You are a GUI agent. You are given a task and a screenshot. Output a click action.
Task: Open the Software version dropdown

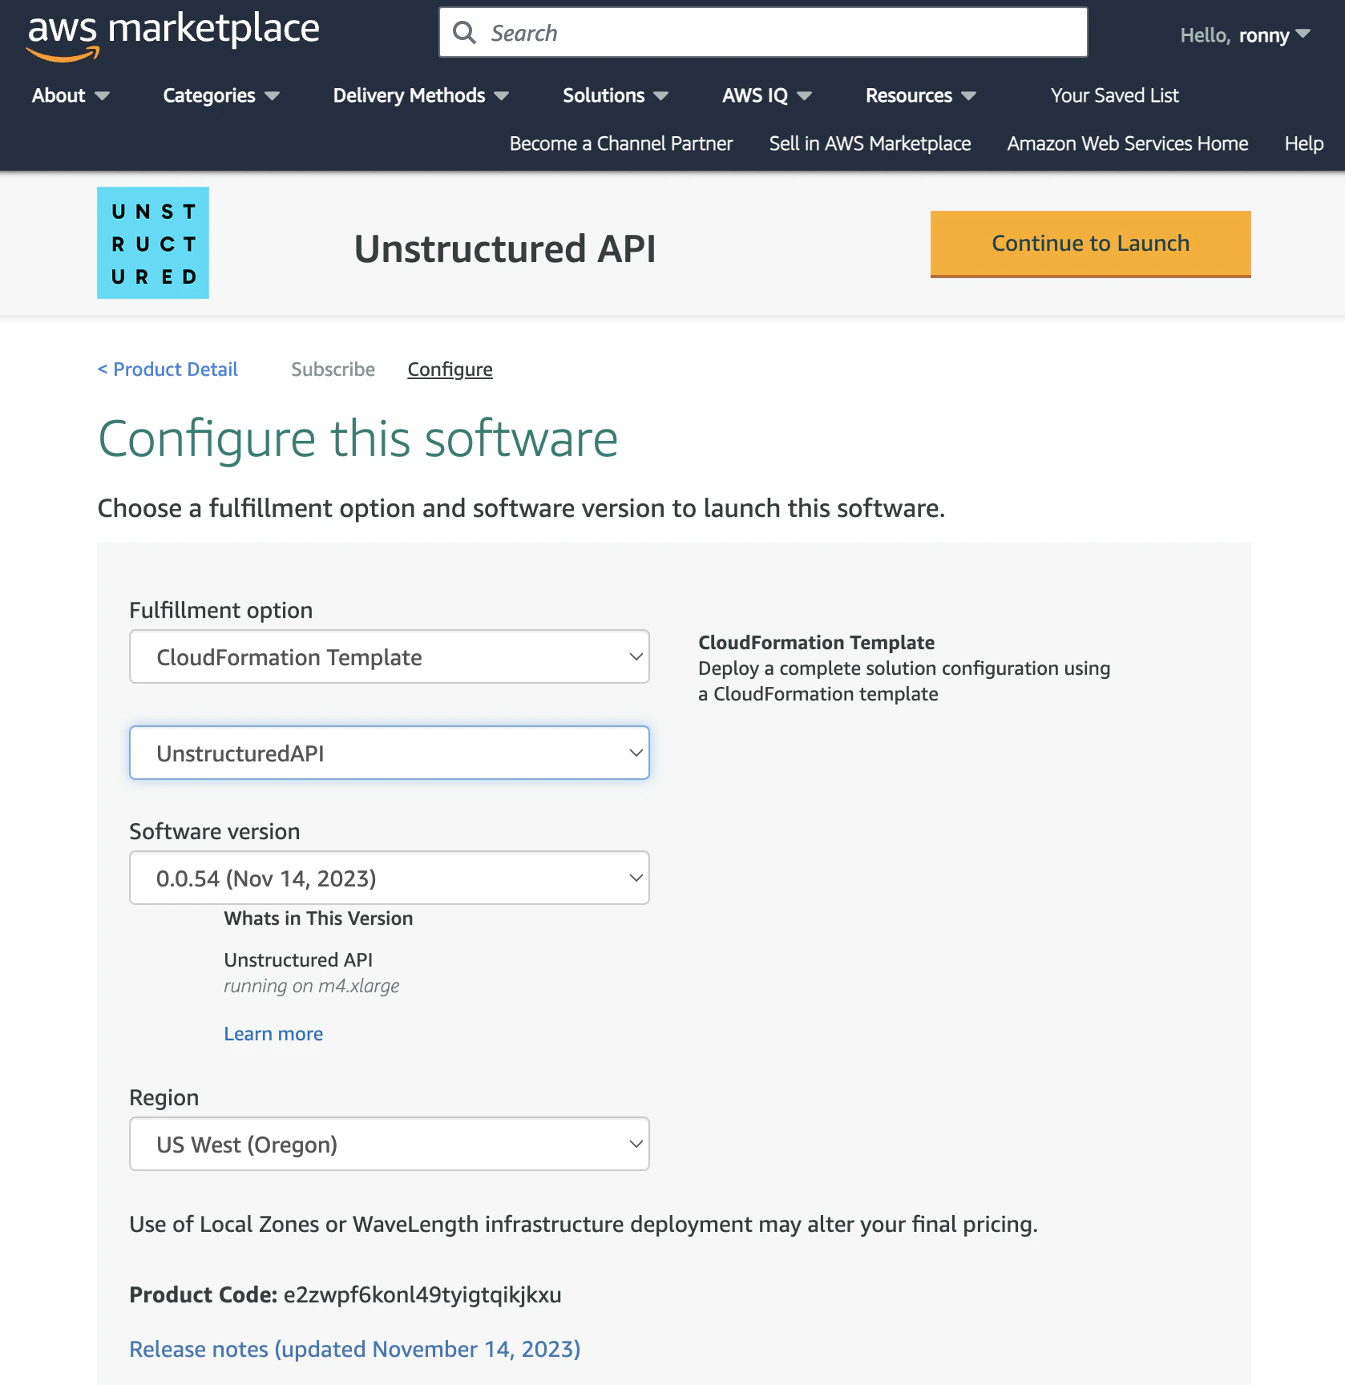389,878
